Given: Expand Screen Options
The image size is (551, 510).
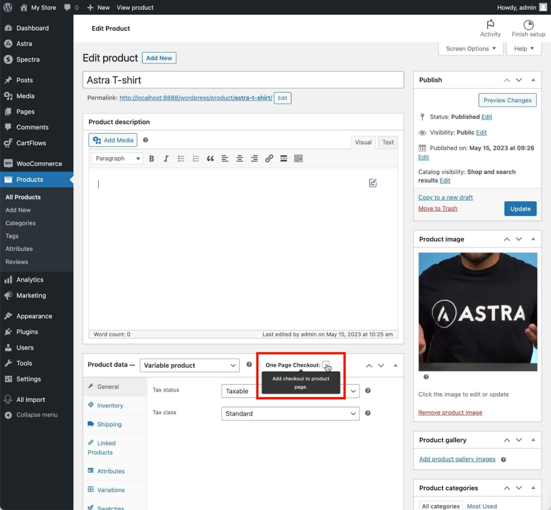Looking at the screenshot, I should [x=470, y=48].
